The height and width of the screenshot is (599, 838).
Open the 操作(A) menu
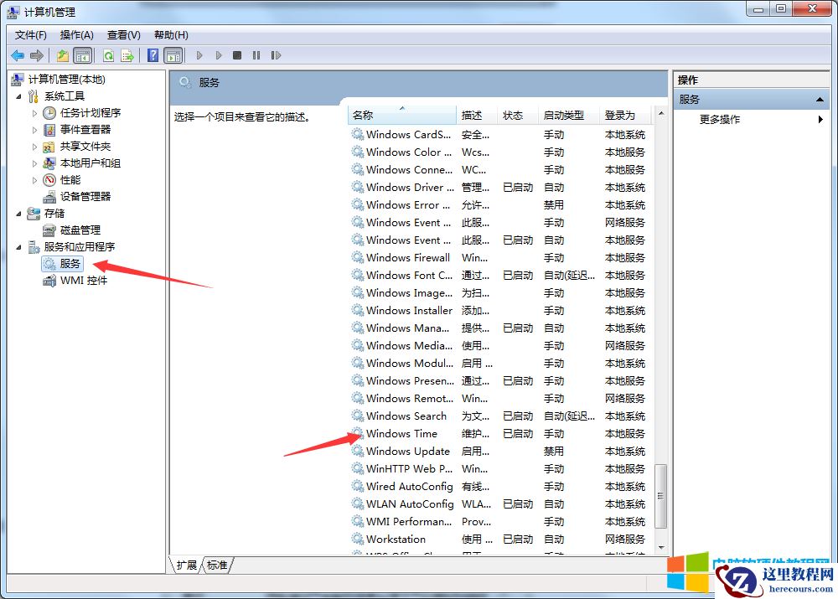(x=76, y=34)
